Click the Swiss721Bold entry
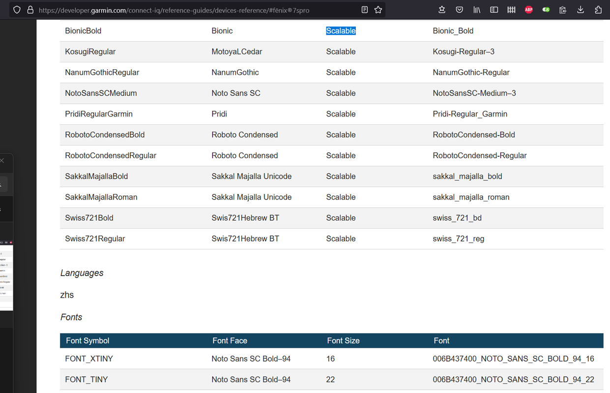The height and width of the screenshot is (393, 610). coord(89,218)
